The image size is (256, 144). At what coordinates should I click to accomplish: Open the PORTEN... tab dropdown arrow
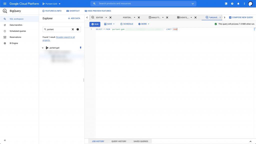(134, 18)
